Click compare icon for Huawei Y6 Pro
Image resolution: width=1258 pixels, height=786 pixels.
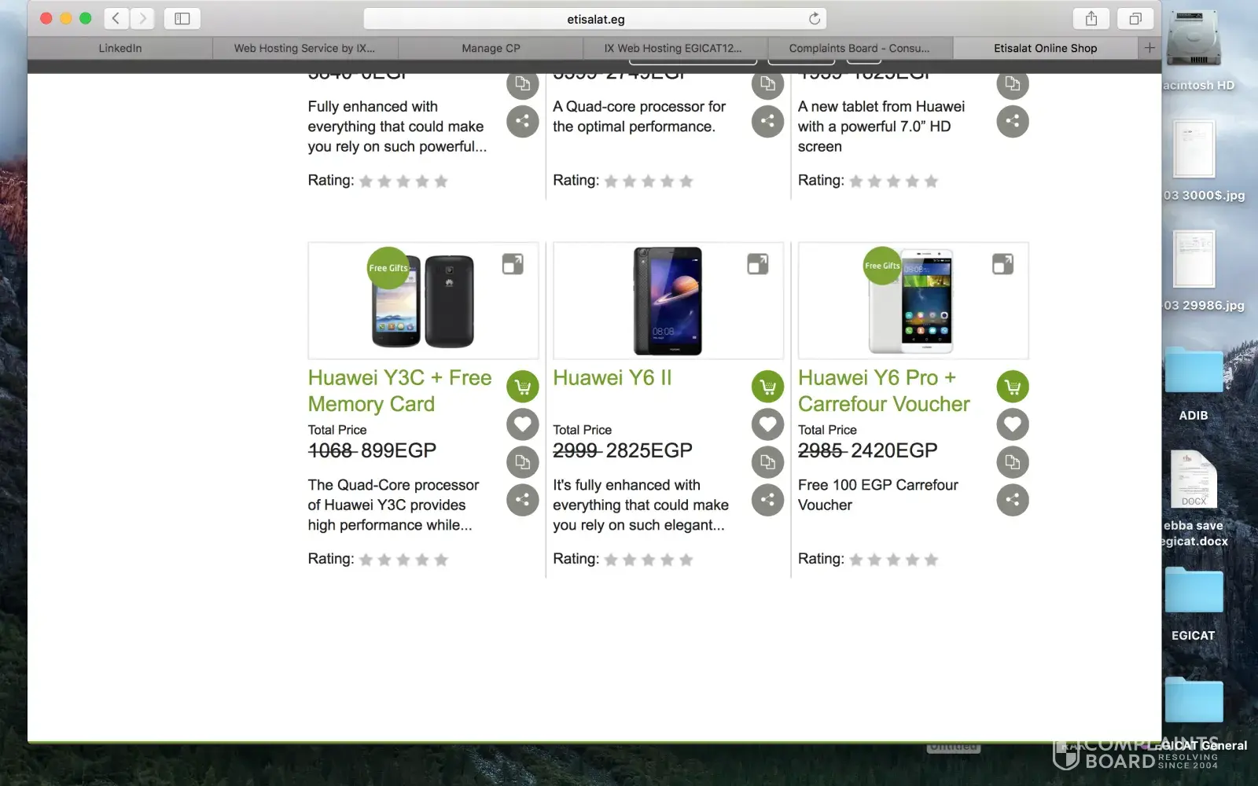click(1013, 462)
